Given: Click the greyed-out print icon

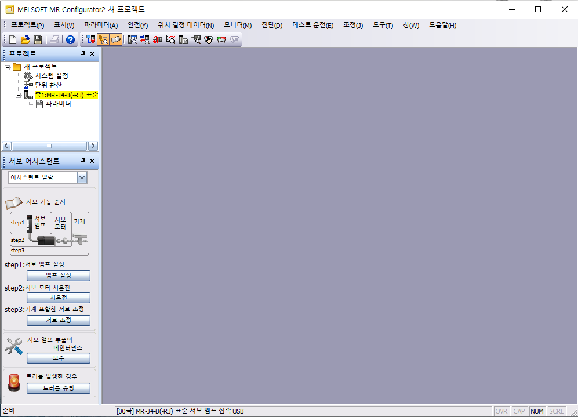Looking at the screenshot, I should pyautogui.click(x=54, y=39).
